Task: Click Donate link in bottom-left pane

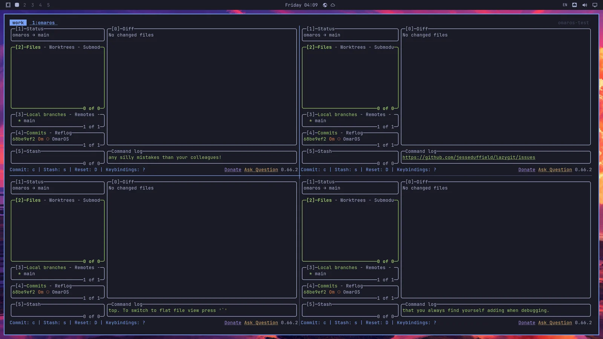Action: 233,322
